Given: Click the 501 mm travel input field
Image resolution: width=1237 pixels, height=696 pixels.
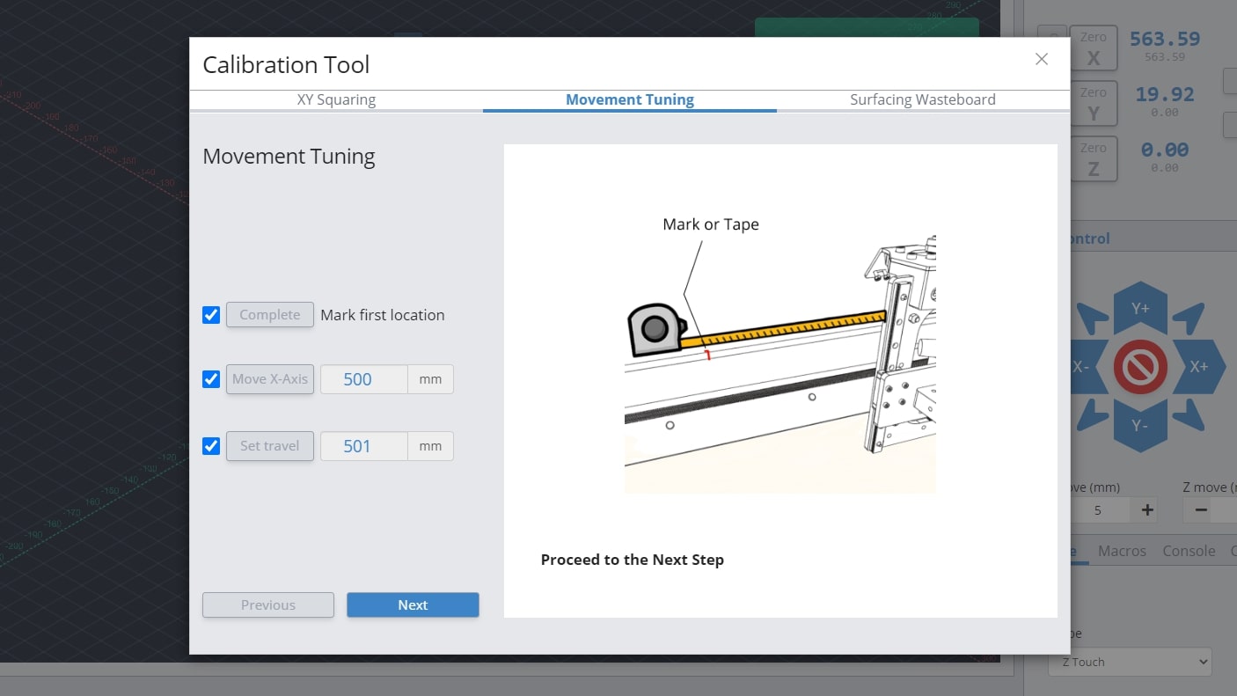Looking at the screenshot, I should pyautogui.click(x=363, y=446).
